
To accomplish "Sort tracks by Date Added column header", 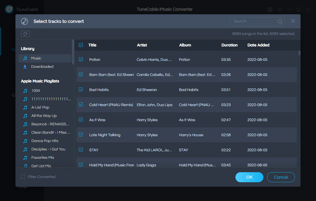I will pos(258,45).
